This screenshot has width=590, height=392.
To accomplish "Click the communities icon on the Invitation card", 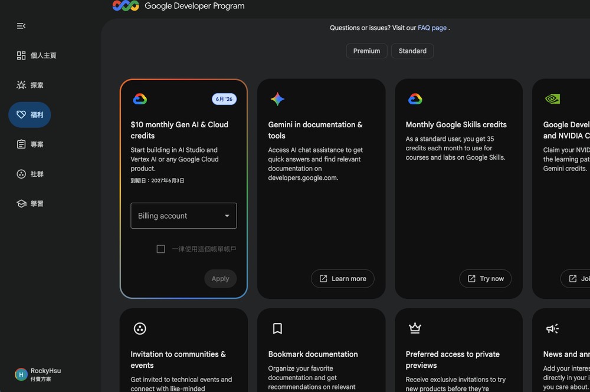I will [140, 328].
